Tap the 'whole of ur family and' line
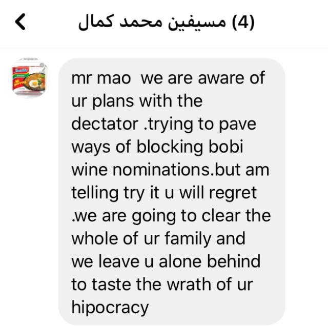This screenshot has width=328, height=326. [158, 239]
